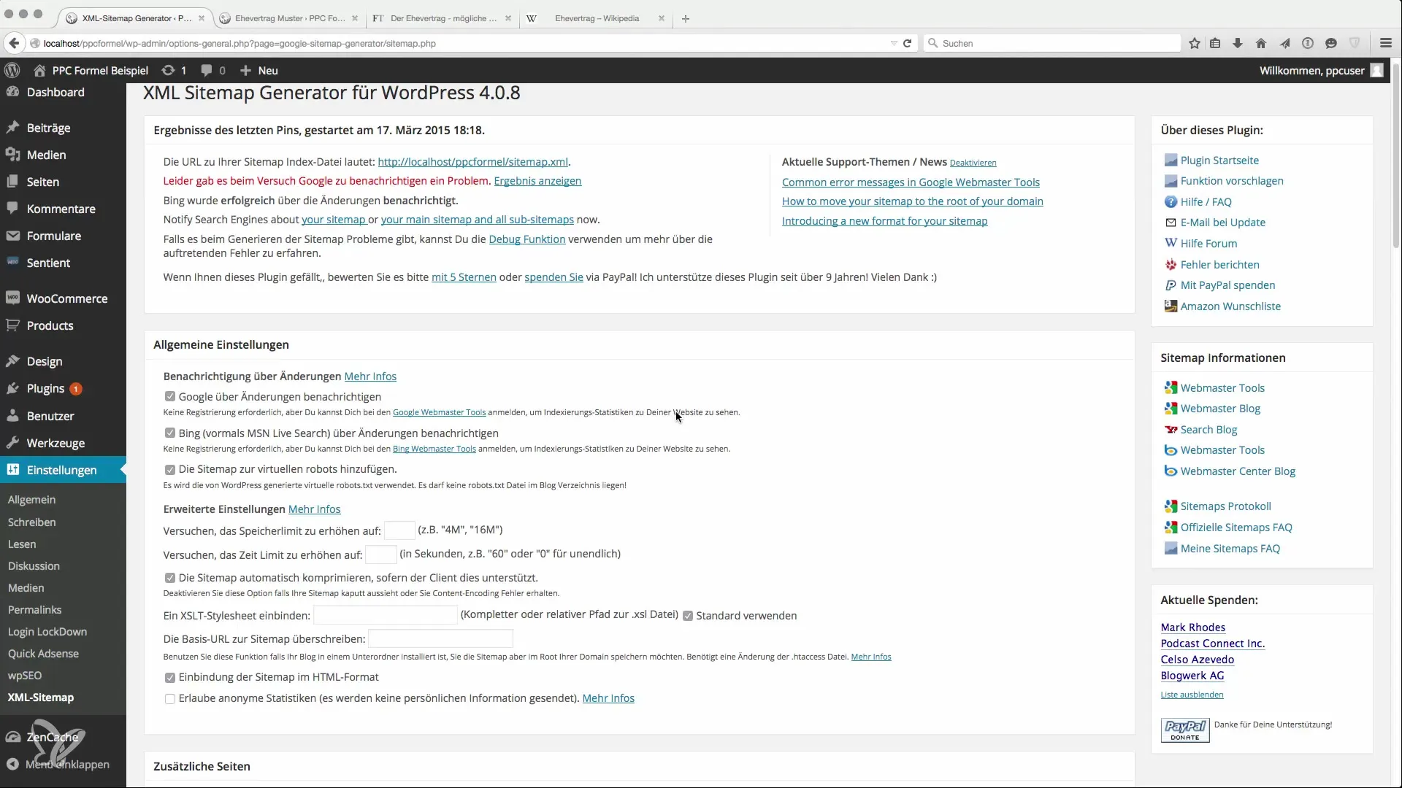Screen dimensions: 1402x788
Task: Open the Debug Funktion link
Action: pyautogui.click(x=526, y=239)
